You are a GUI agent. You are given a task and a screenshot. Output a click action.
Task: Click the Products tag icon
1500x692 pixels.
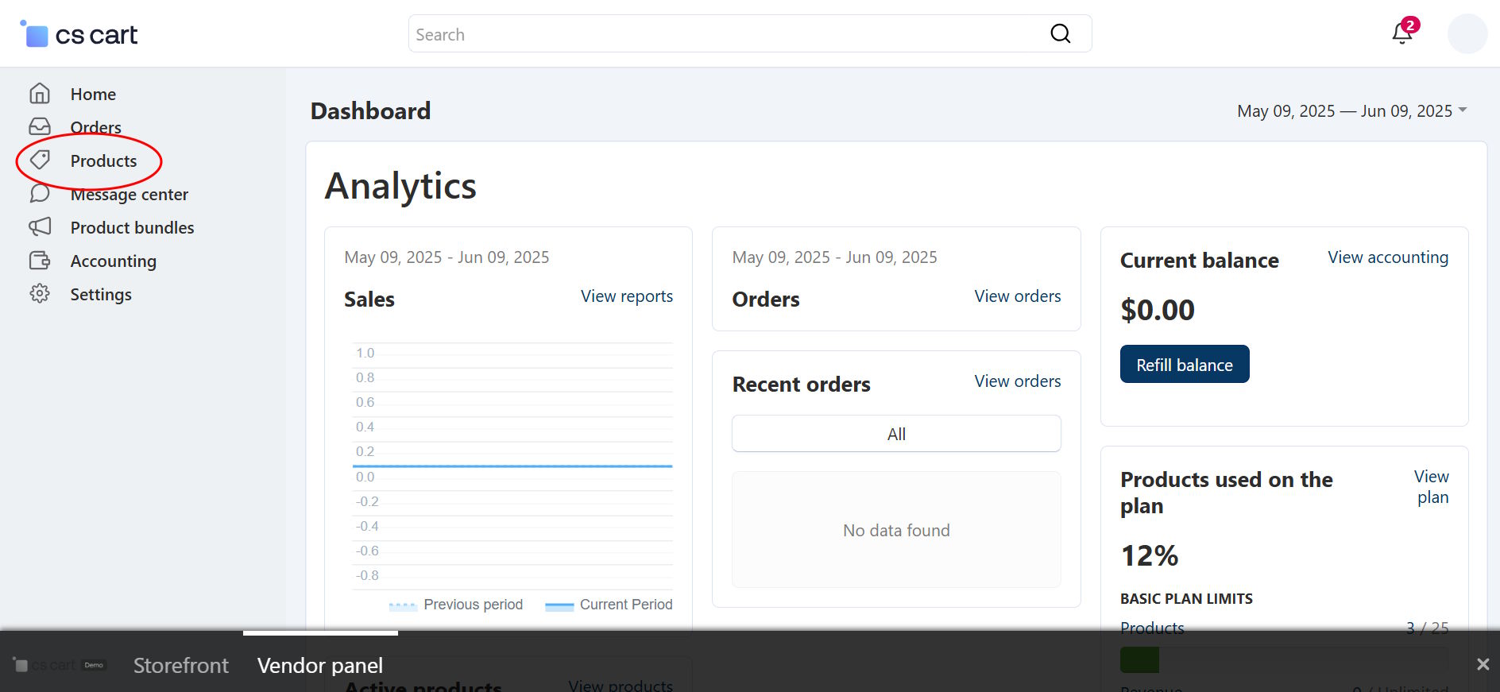click(40, 160)
